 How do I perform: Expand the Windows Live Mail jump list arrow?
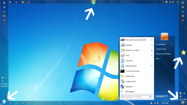click(152, 50)
